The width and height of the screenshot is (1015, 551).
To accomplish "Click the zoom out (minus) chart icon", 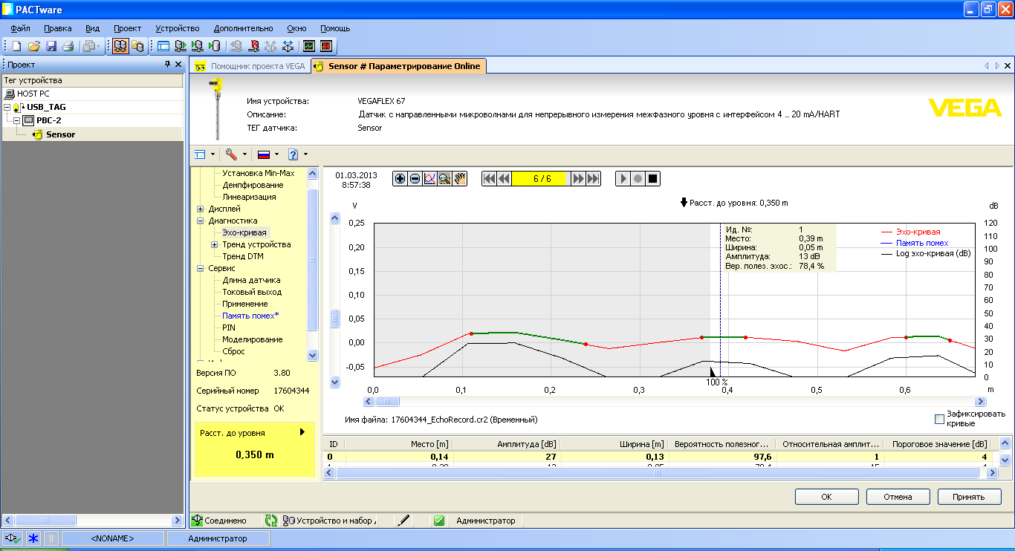I will pyautogui.click(x=415, y=179).
